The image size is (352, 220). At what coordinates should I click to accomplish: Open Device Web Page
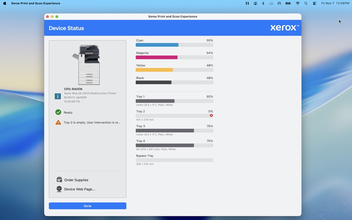point(79,189)
